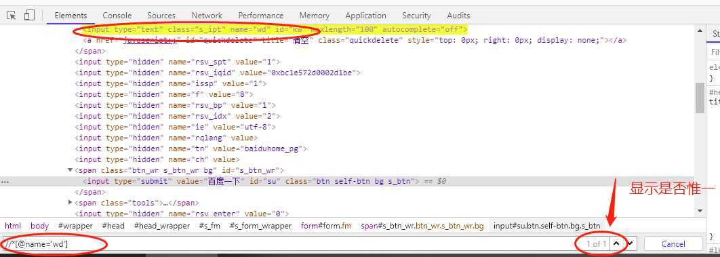Select the hidden input name="tn" line
The height and width of the screenshot is (257, 720).
coord(191,149)
